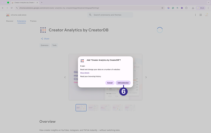Select the third screenshot thumbnail

[x=105, y=108]
